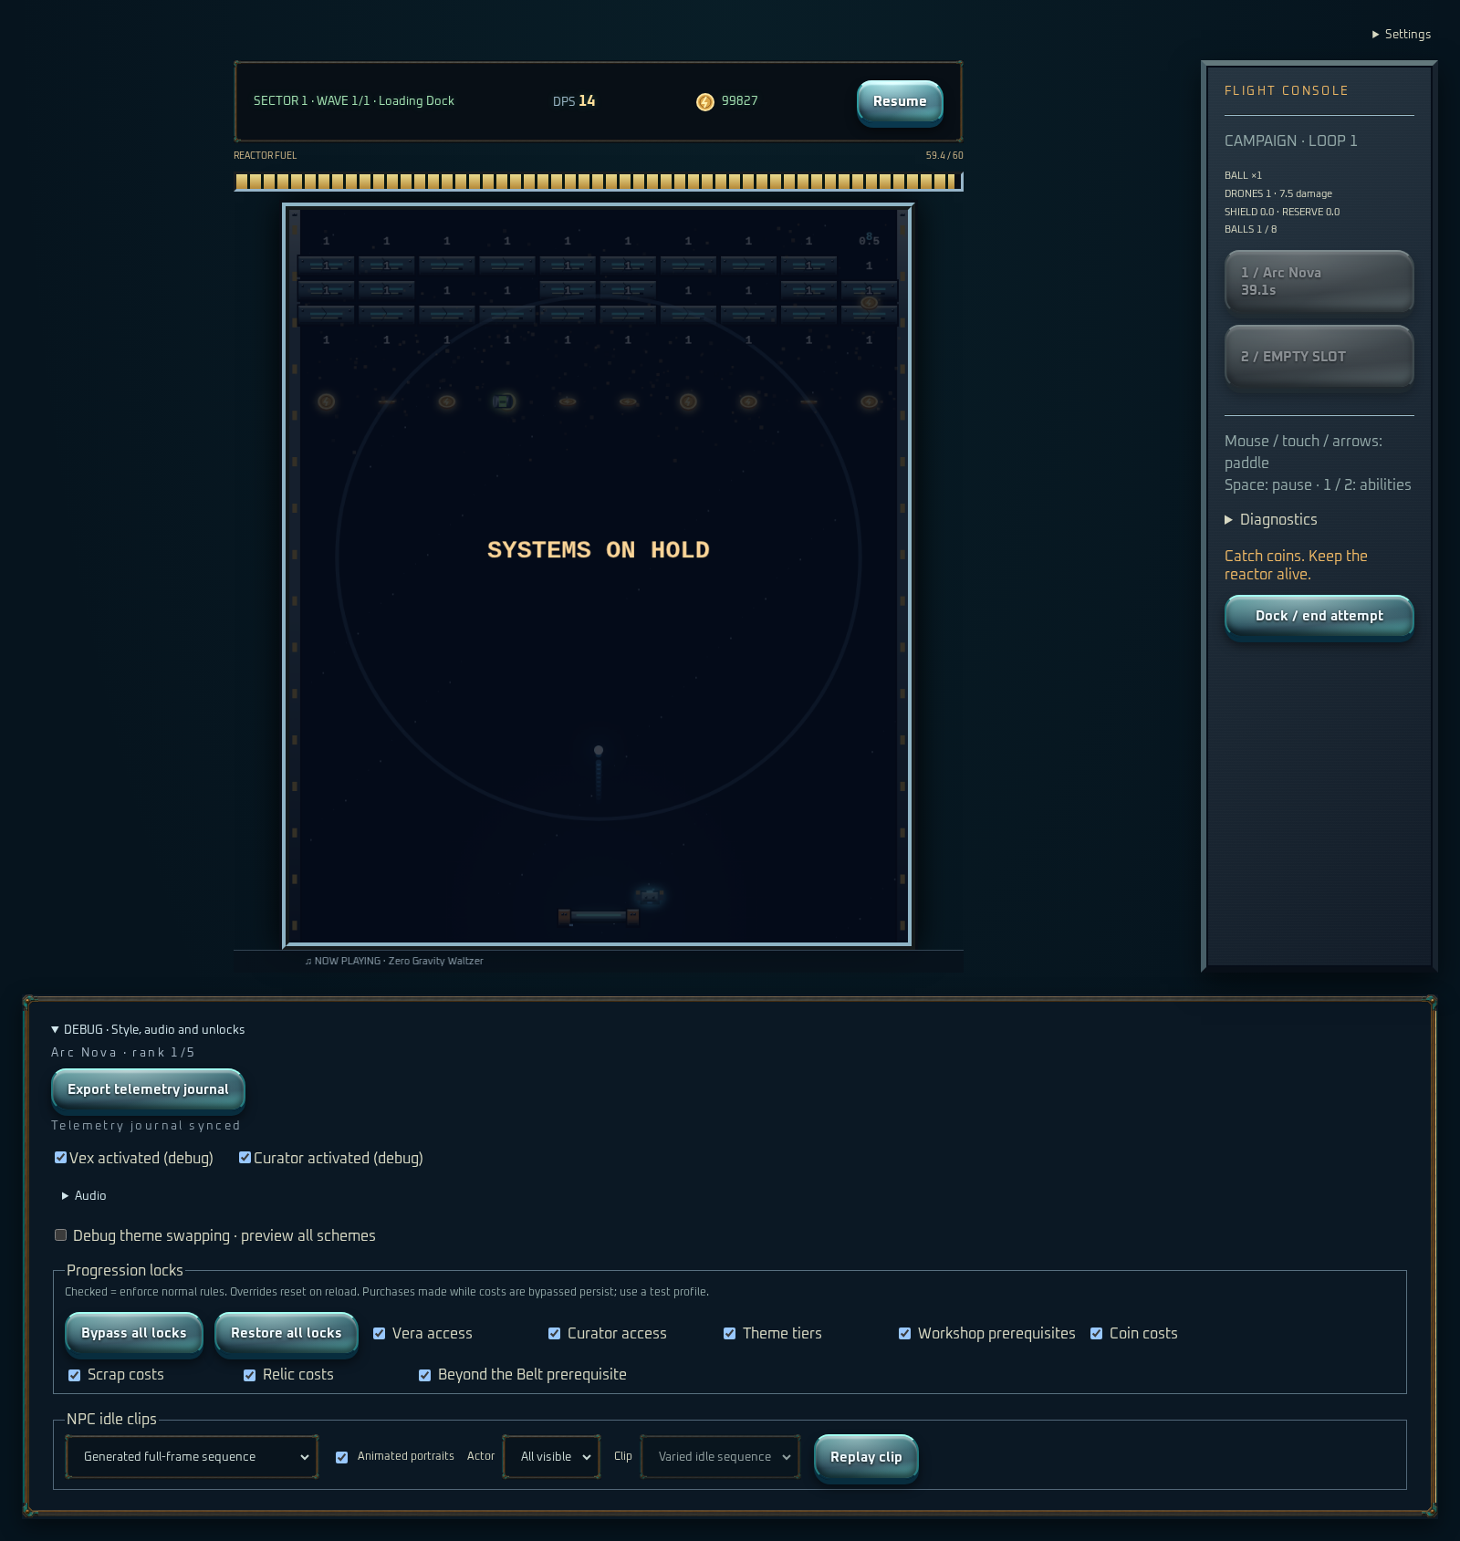Uncheck Theme tiers lock
The height and width of the screenshot is (1541, 1460).
coord(729,1334)
